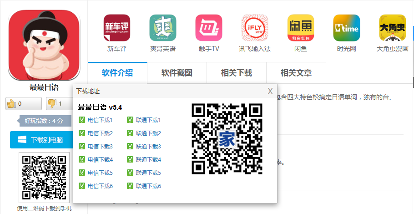Click the green check icon beside 联通下载4
414x214 pixels.
(x=130, y=159)
